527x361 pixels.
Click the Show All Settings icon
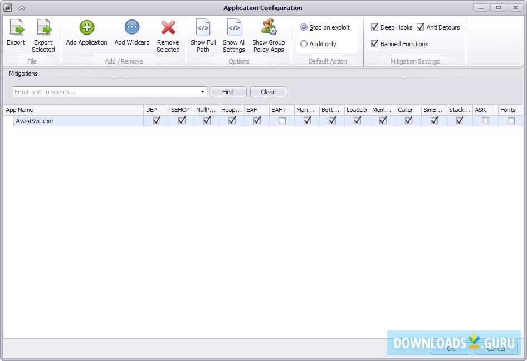[234, 26]
